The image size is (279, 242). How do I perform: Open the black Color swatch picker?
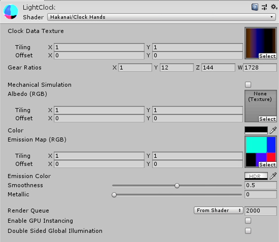coord(256,130)
